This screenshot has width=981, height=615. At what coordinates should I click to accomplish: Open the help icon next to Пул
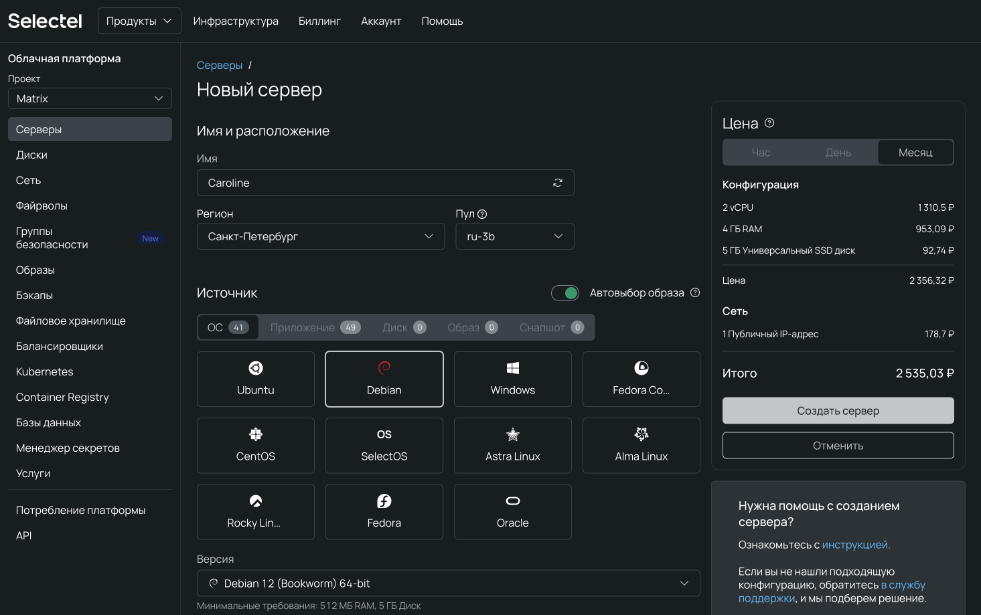482,214
